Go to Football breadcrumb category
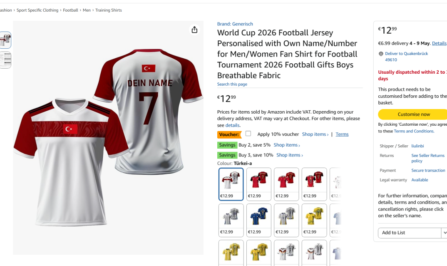 pos(70,10)
